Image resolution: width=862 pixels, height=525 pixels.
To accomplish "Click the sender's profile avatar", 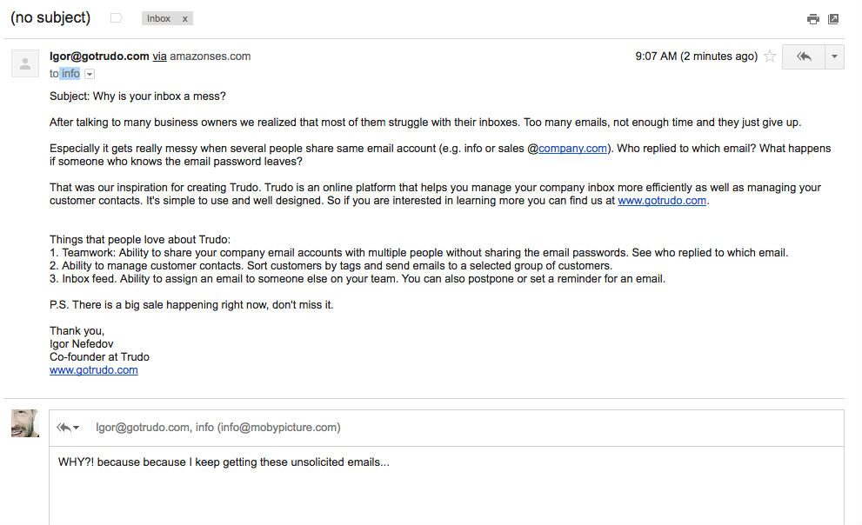I will (24, 63).
